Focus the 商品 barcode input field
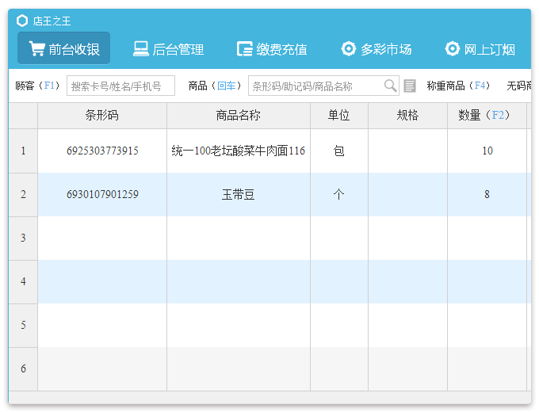Viewport: 539px width, 412px height. pos(315,86)
